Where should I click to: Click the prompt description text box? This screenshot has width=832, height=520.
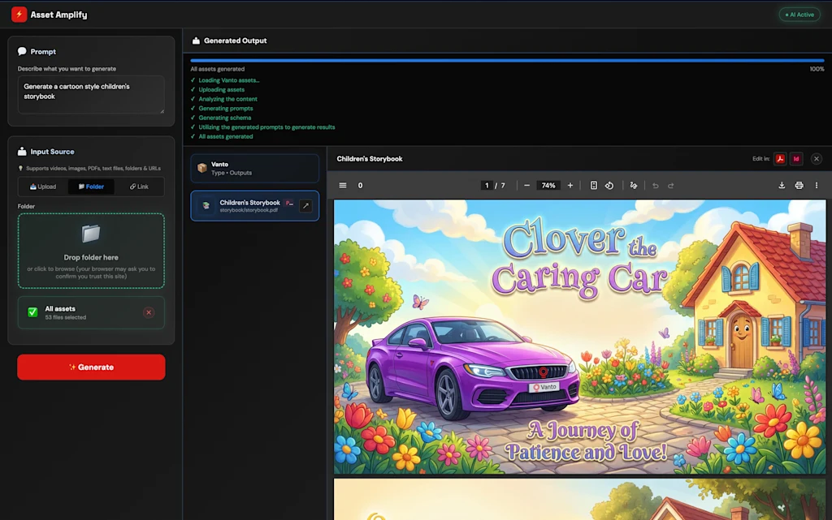[x=91, y=94]
